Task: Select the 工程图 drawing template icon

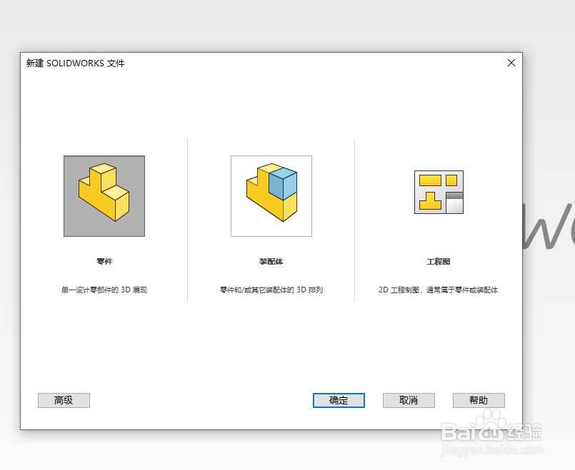Action: point(439,192)
